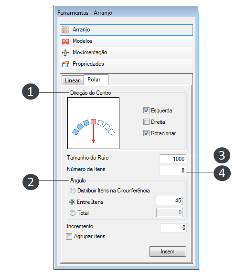
Task: Enable the Direita checkbox
Action: (146, 122)
